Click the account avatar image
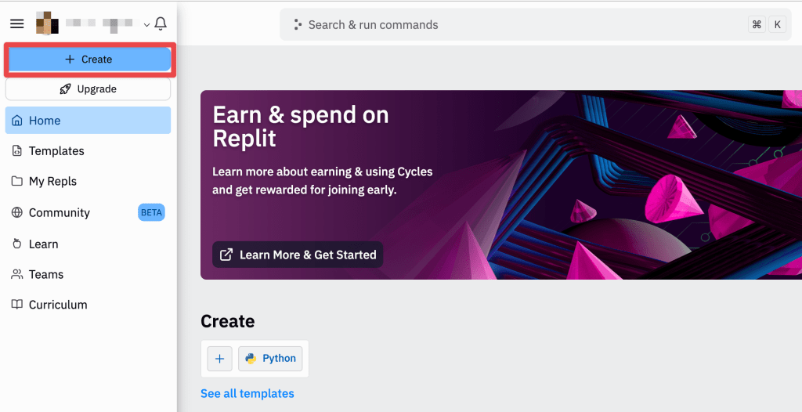 click(x=47, y=24)
